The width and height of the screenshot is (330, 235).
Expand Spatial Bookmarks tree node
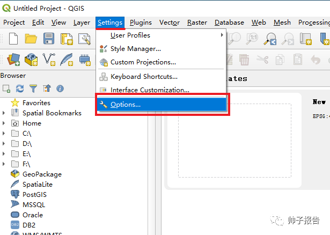[4, 113]
